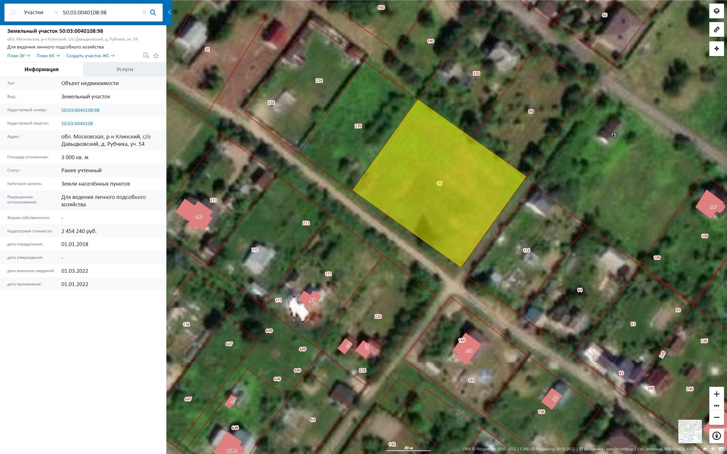Add parcel to favorites with star

tap(156, 56)
